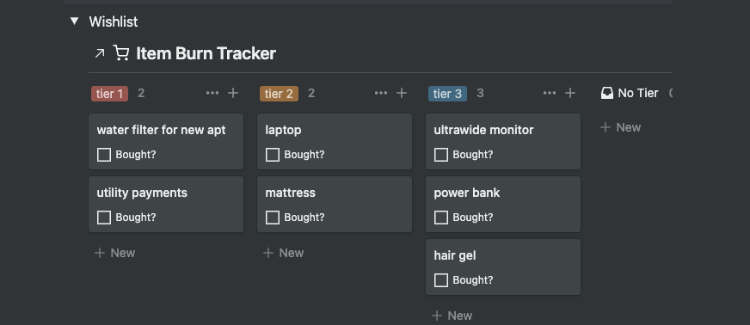Click the red tier 1 tag
This screenshot has width=750, height=325.
coord(110,94)
